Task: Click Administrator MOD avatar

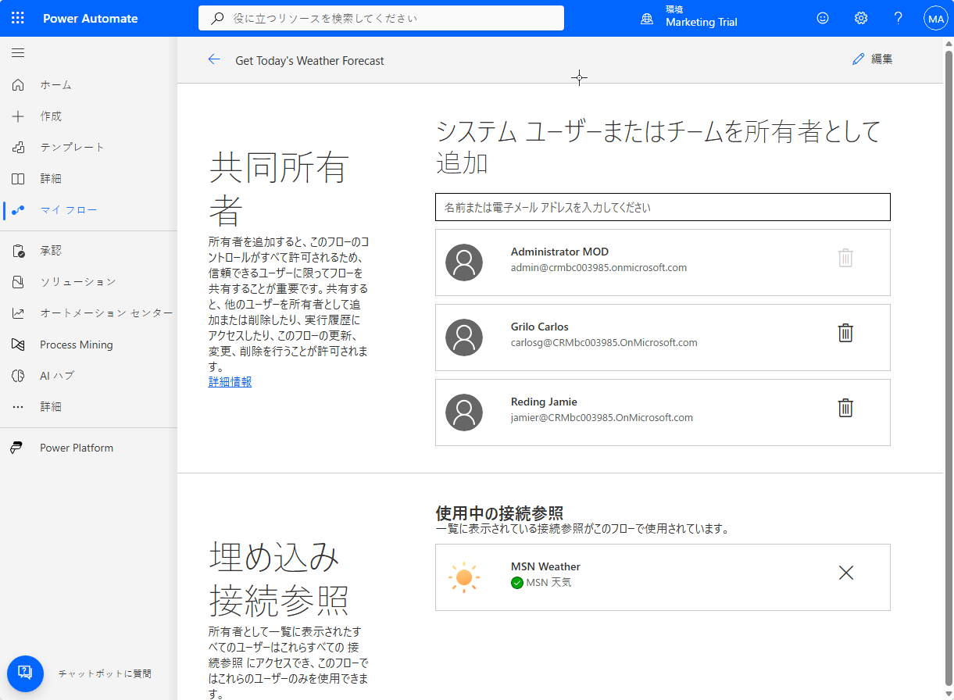Action: (464, 262)
